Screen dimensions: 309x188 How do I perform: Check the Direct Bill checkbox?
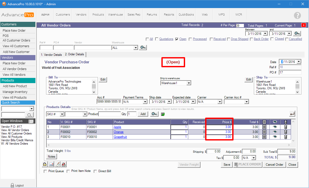tap(95, 171)
